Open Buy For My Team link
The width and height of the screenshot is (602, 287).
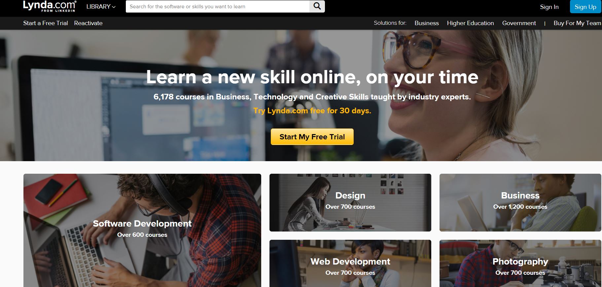[577, 23]
